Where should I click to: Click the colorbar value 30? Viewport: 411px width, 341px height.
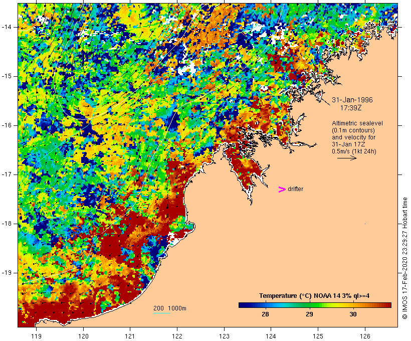[x=353, y=314]
